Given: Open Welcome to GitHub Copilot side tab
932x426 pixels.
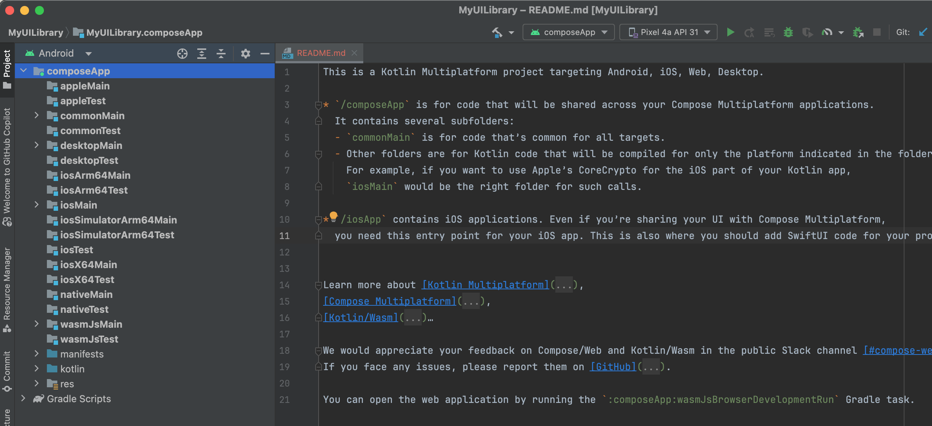Looking at the screenshot, I should 7,167.
